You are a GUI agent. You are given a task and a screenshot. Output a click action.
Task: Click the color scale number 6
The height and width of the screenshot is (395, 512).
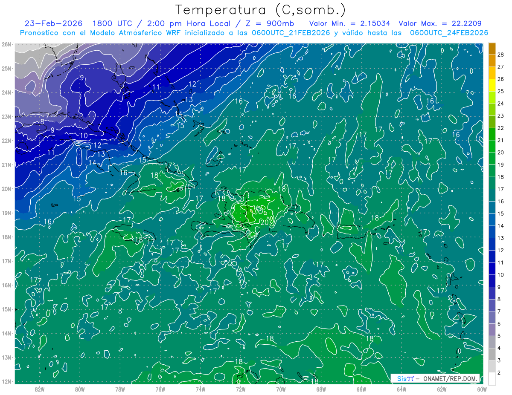pyautogui.click(x=499, y=324)
